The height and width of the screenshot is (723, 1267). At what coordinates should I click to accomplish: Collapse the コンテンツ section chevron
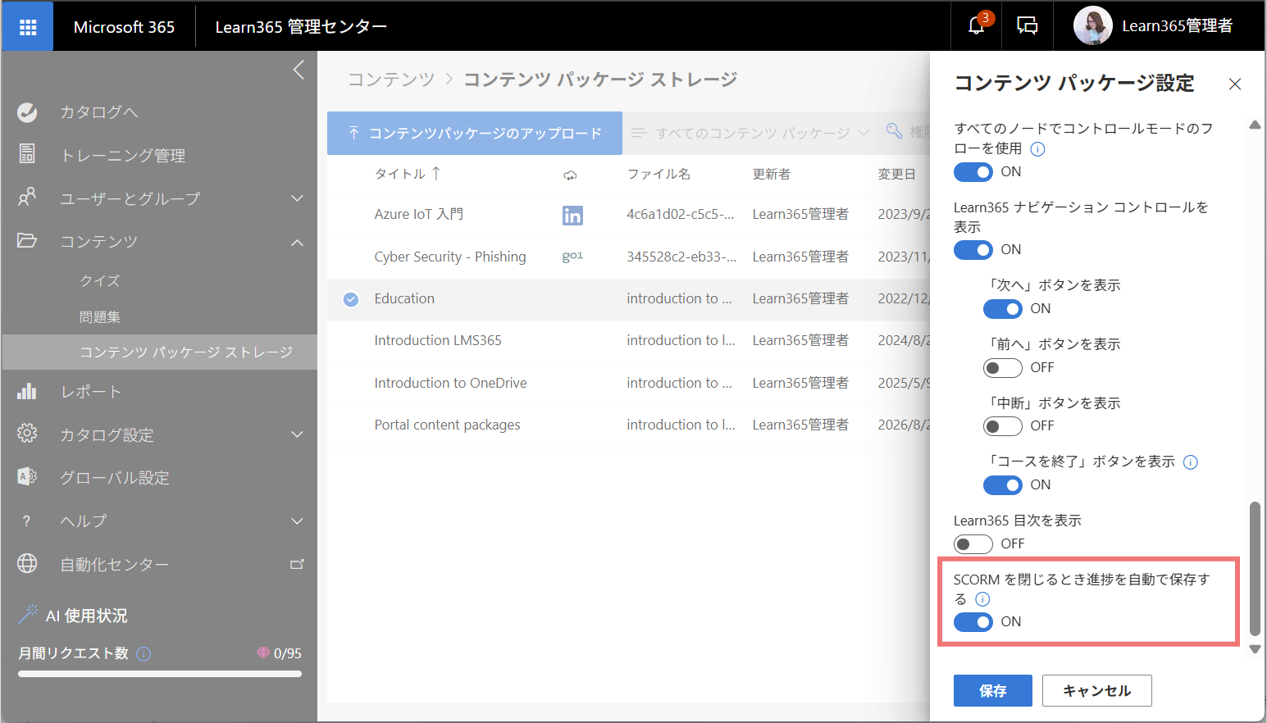pyautogui.click(x=297, y=242)
